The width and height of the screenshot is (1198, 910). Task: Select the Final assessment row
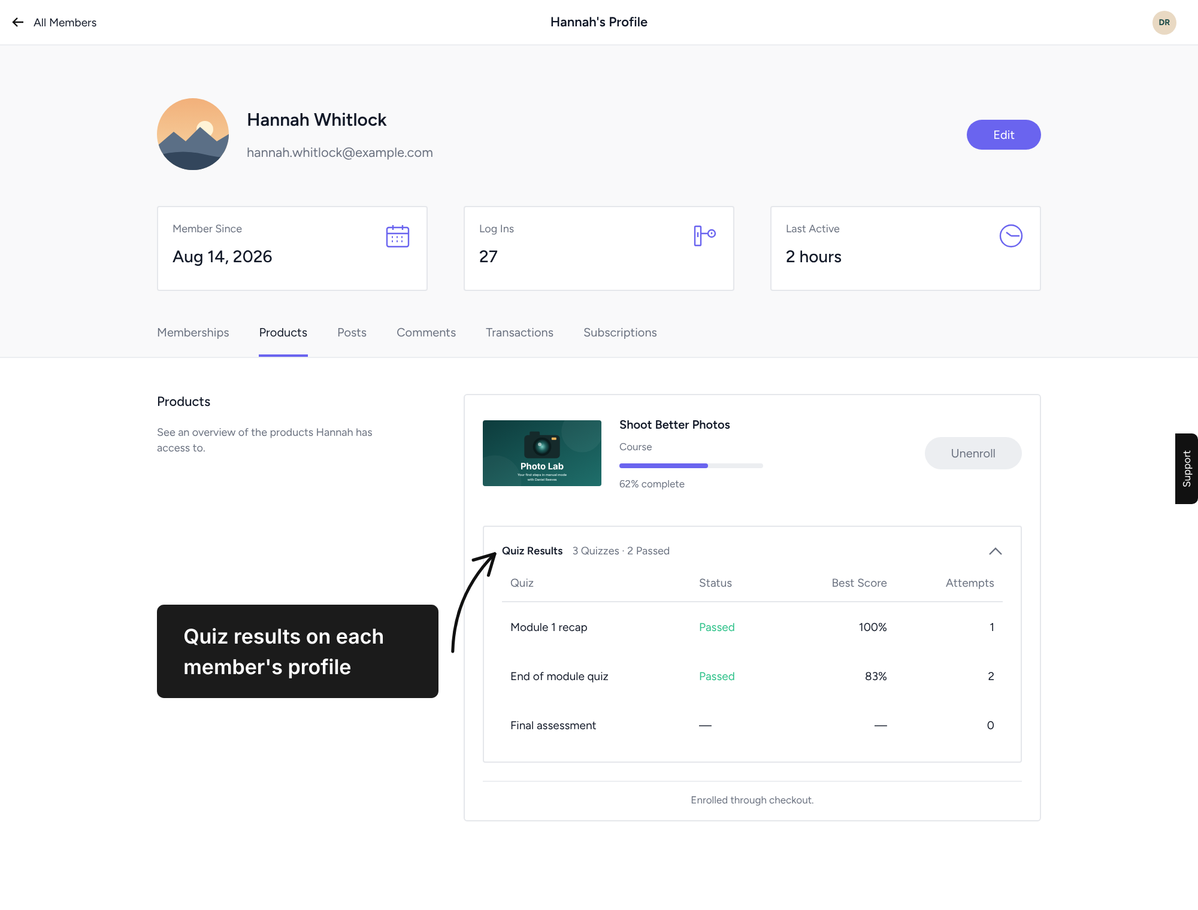click(x=752, y=725)
